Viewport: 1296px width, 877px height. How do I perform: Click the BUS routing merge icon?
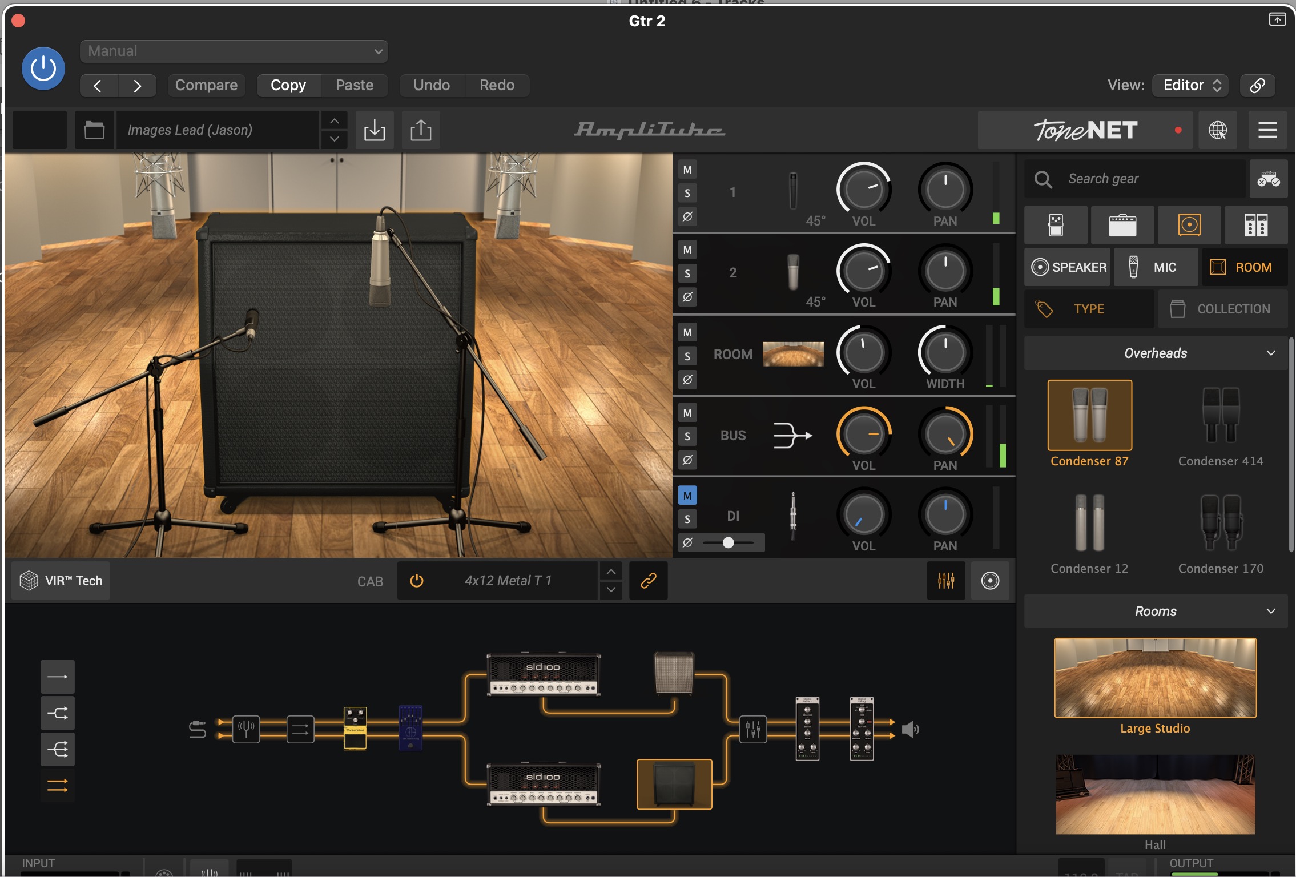pyautogui.click(x=792, y=436)
